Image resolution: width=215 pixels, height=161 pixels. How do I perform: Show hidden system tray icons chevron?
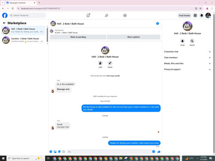pos(197,158)
